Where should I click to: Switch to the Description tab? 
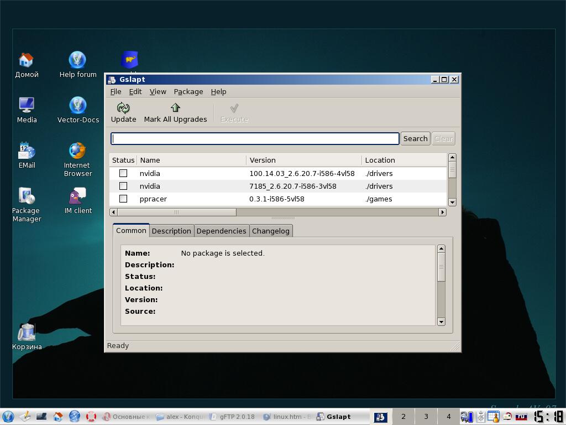[171, 231]
